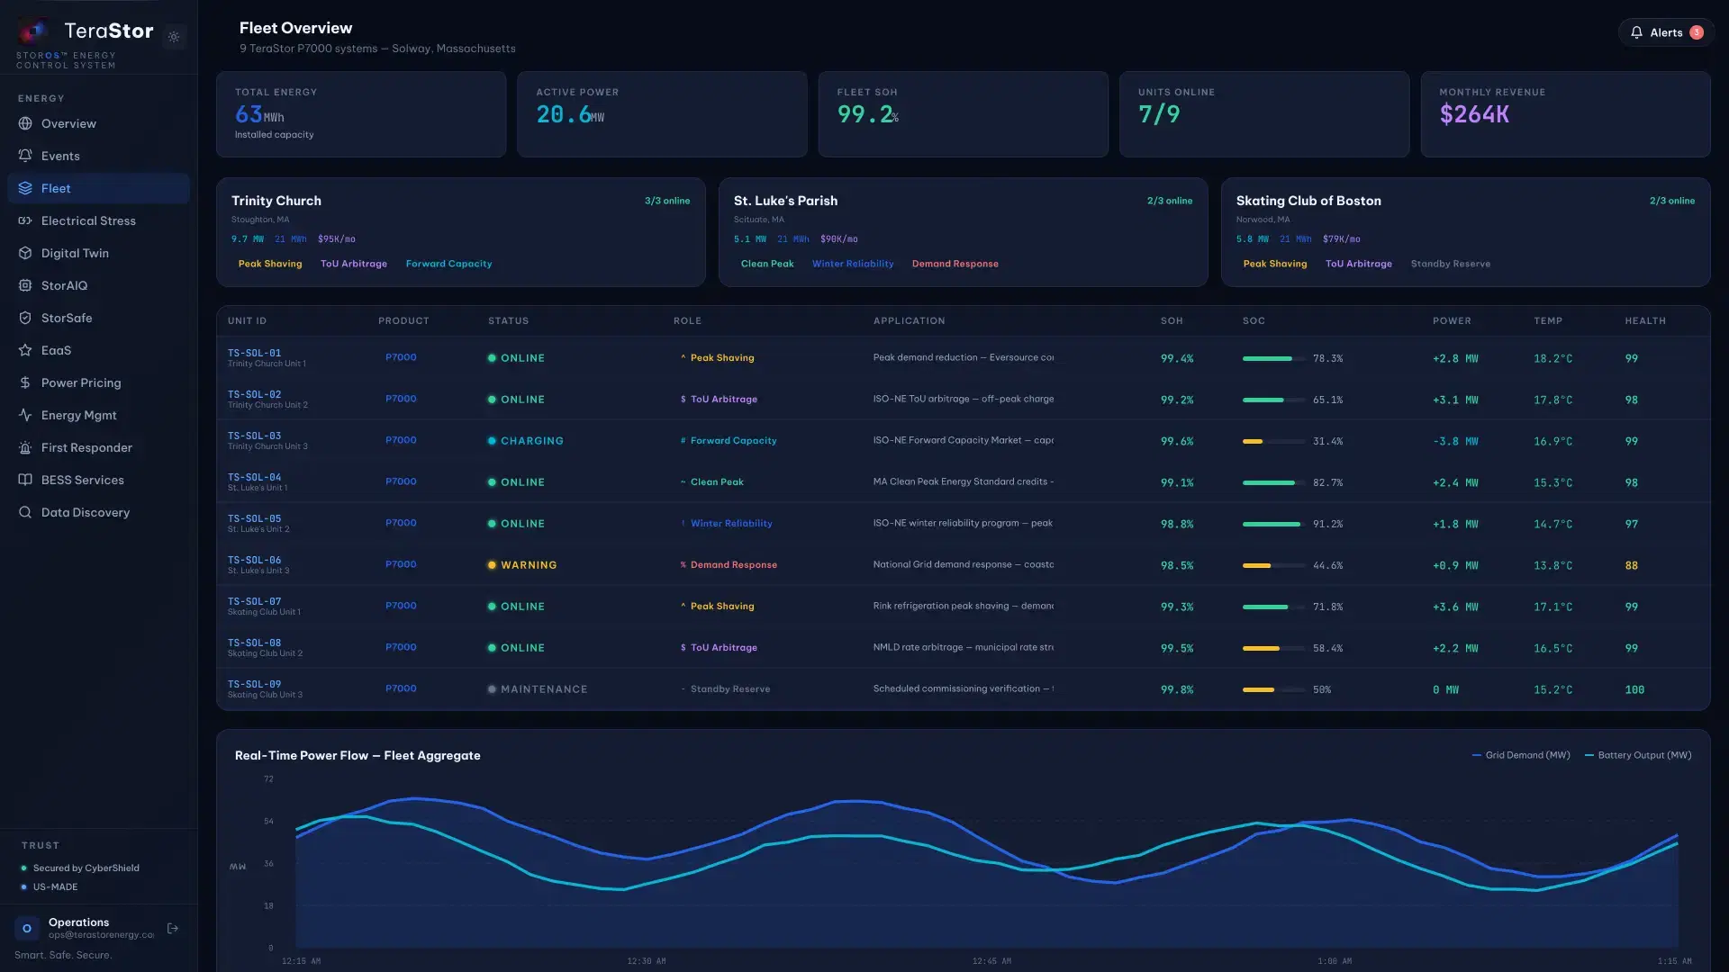The height and width of the screenshot is (972, 1729).
Task: Go to the Power Pricing menu item
Action: pyautogui.click(x=98, y=382)
